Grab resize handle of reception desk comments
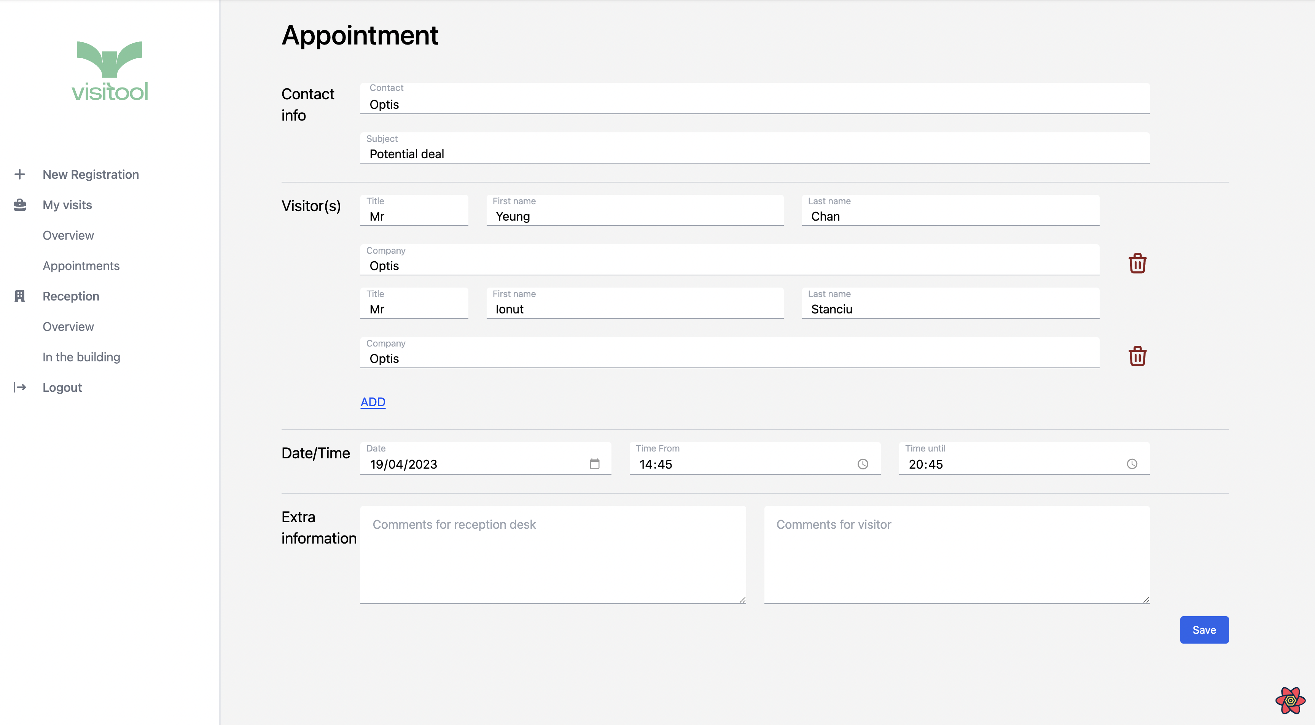Image resolution: width=1315 pixels, height=725 pixels. point(742,600)
